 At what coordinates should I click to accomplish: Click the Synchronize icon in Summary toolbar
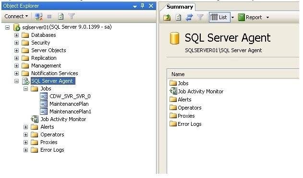(189, 17)
